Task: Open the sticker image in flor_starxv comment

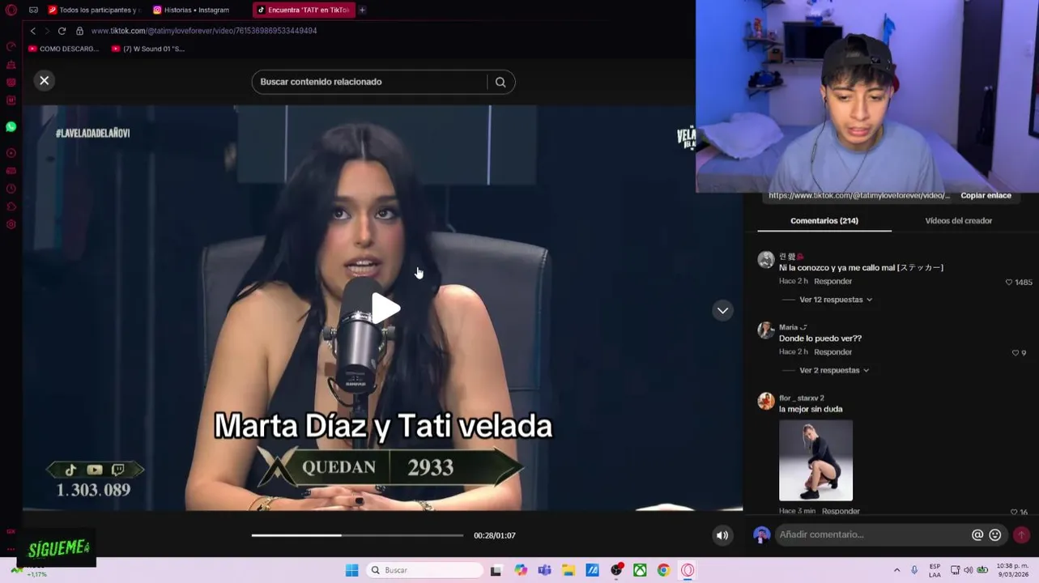Action: (x=815, y=460)
